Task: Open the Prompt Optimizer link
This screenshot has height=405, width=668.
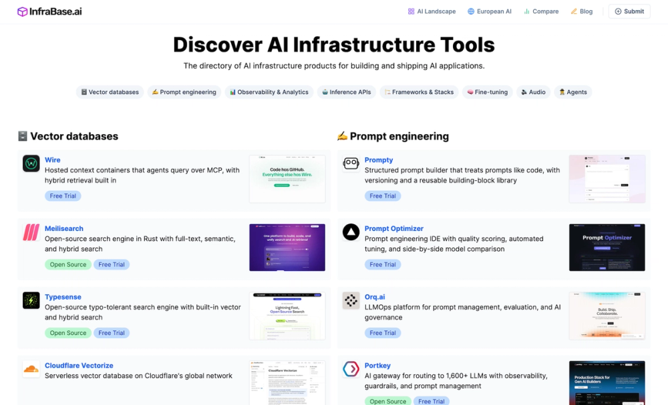Action: [x=394, y=228]
